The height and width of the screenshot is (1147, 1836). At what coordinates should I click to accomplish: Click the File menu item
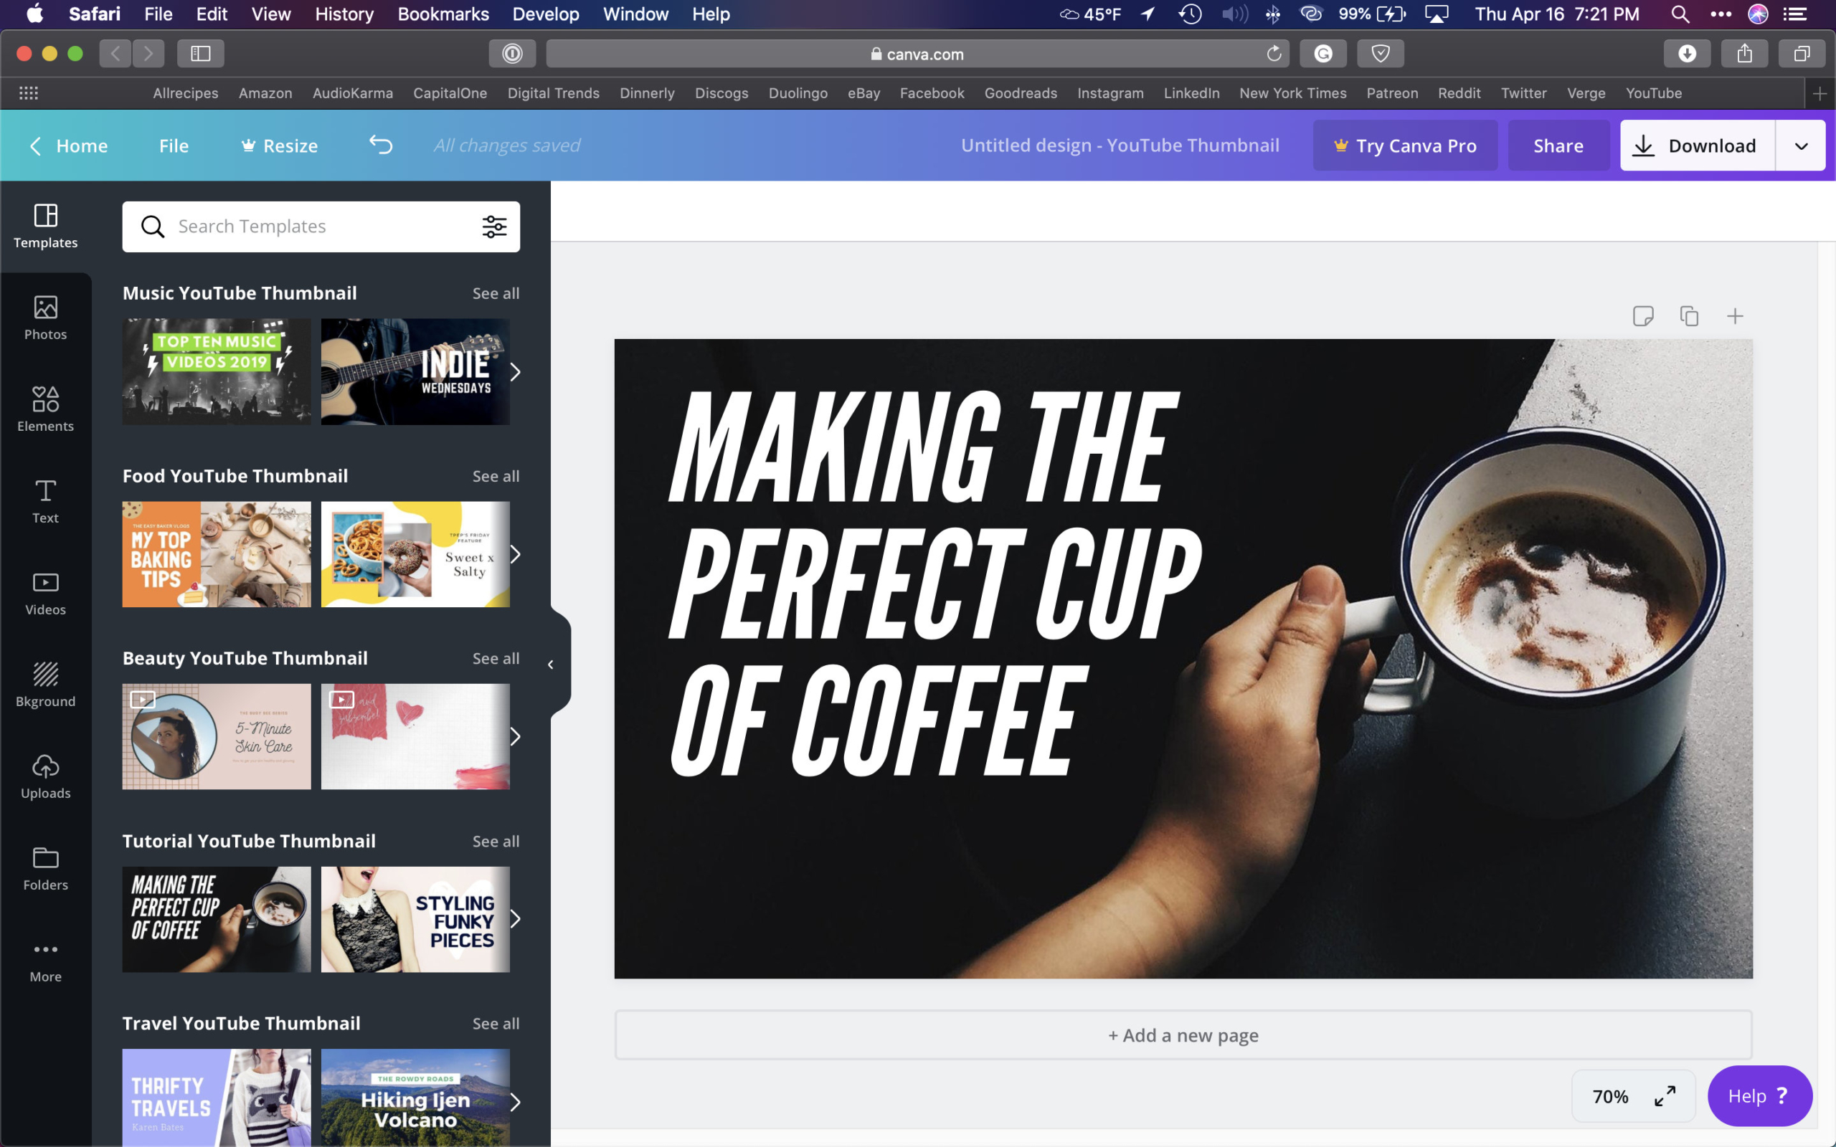157,13
